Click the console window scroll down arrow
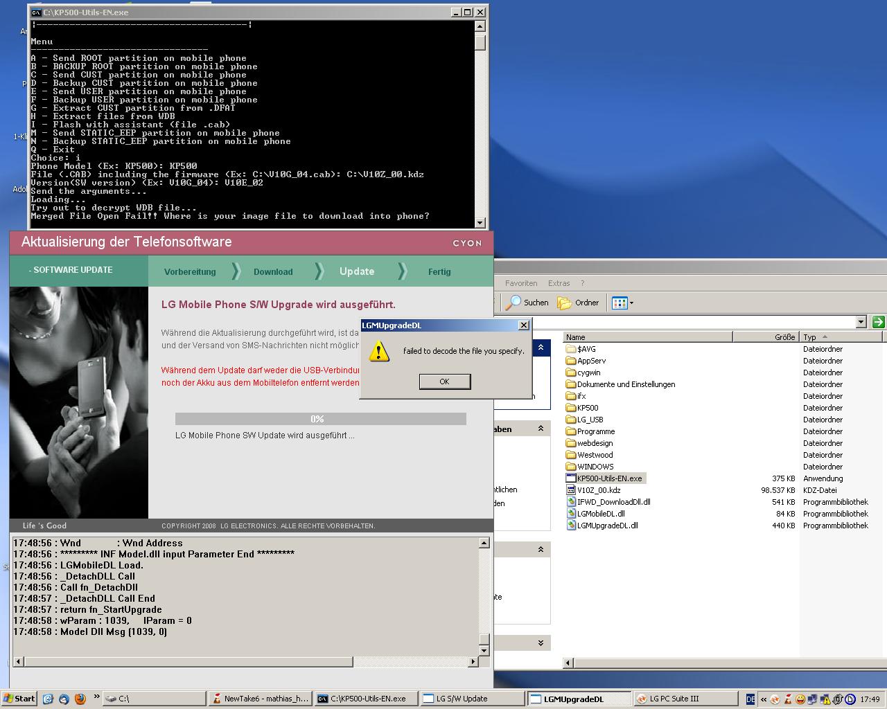The image size is (887, 709). click(480, 222)
